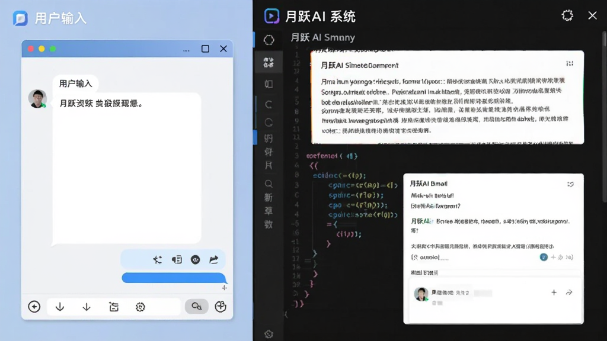This screenshot has width=607, height=341.
Task: Click the down arrow beside the list icon
Action: 87,307
